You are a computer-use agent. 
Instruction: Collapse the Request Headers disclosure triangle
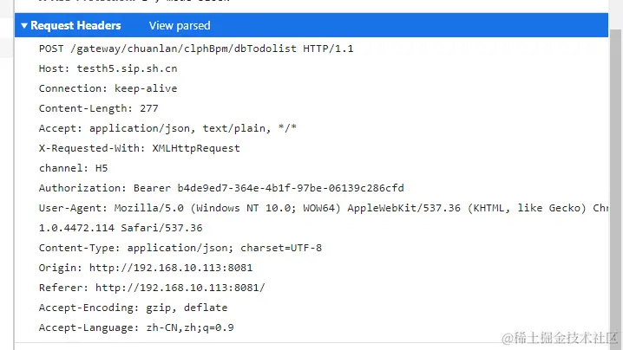(x=23, y=25)
